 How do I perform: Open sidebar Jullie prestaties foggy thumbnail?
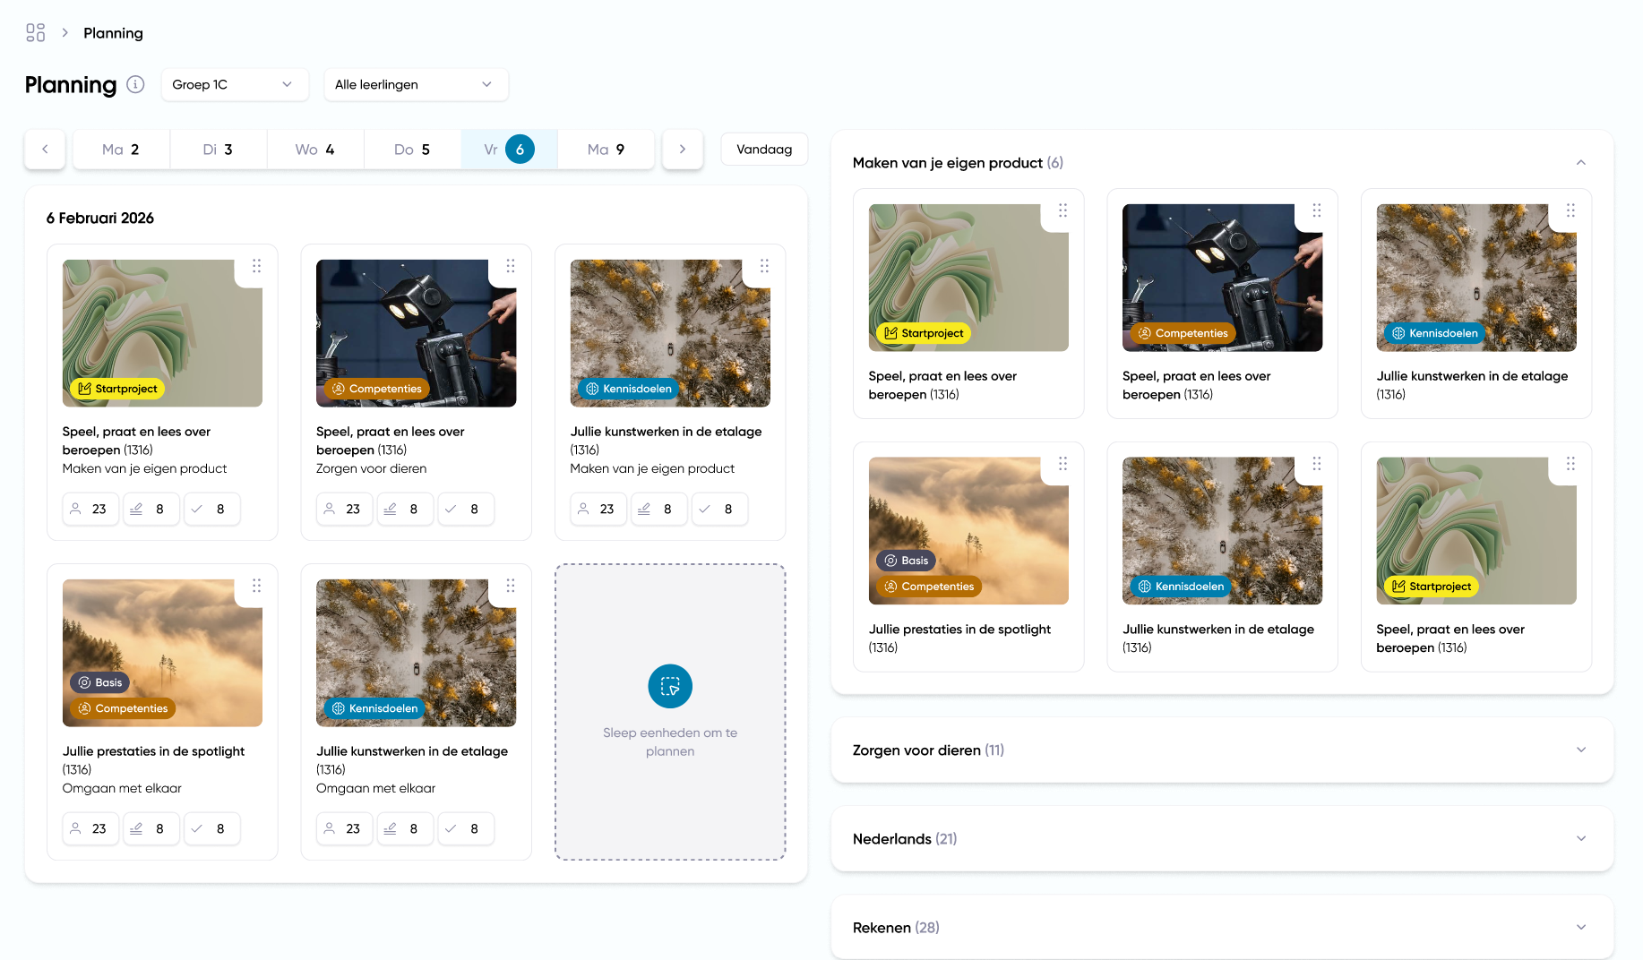[968, 530]
